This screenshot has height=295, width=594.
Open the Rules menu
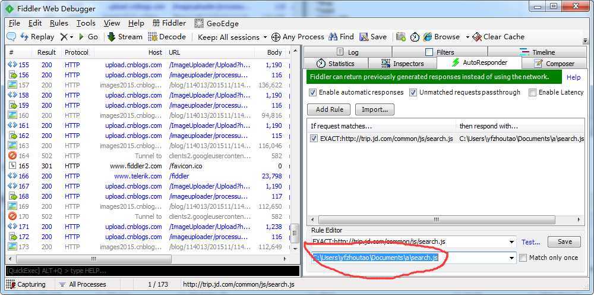click(59, 23)
